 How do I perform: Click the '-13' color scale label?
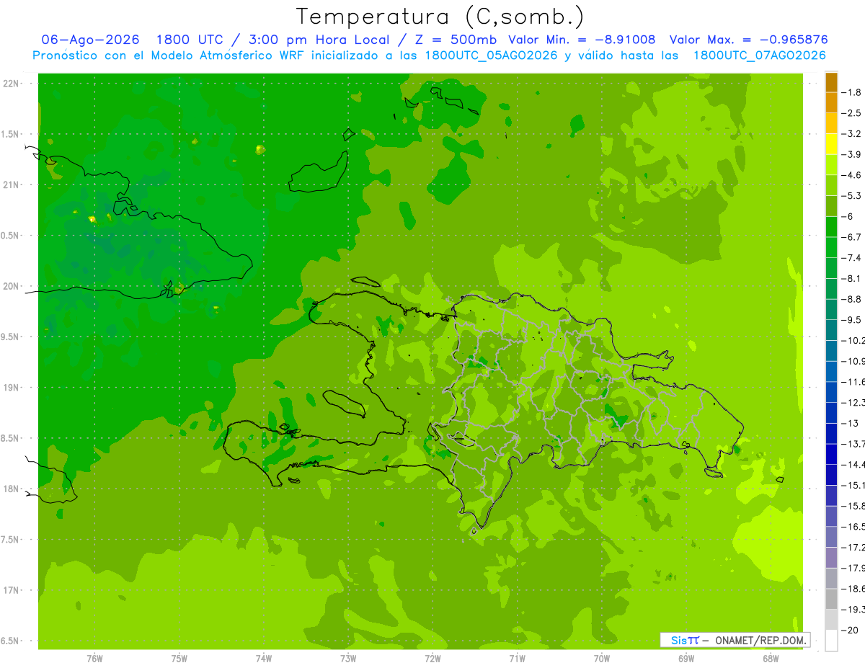point(851,423)
